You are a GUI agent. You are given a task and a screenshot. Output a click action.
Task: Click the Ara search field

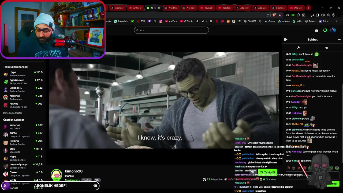(171, 30)
